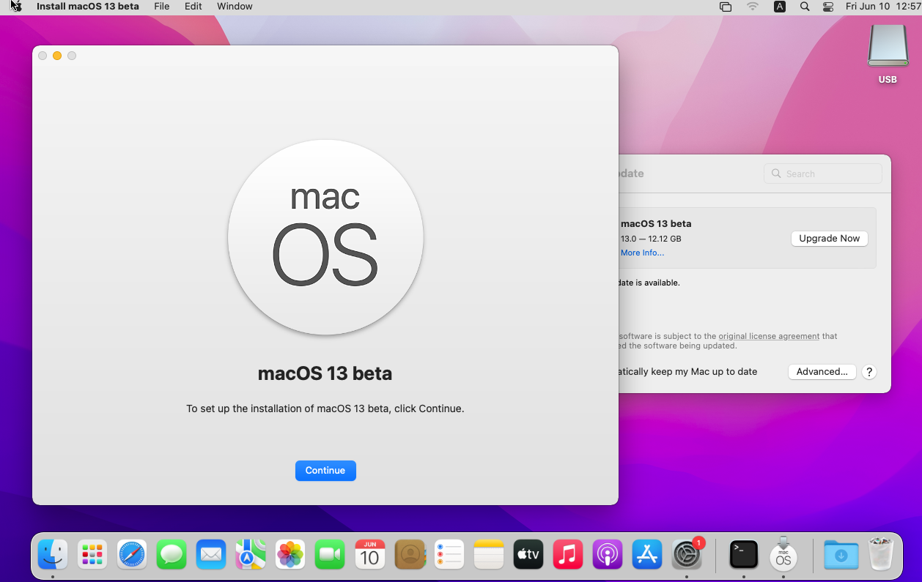Open the Trash in the Dock
922x582 pixels.
tap(880, 555)
